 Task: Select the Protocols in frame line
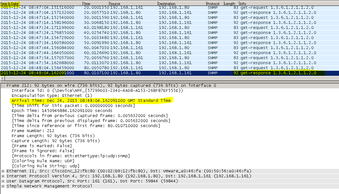[x=71, y=156]
